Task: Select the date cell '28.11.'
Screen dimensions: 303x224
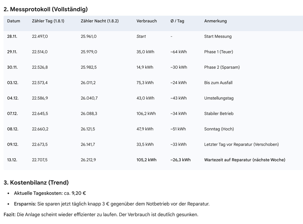Action: pos(12,36)
